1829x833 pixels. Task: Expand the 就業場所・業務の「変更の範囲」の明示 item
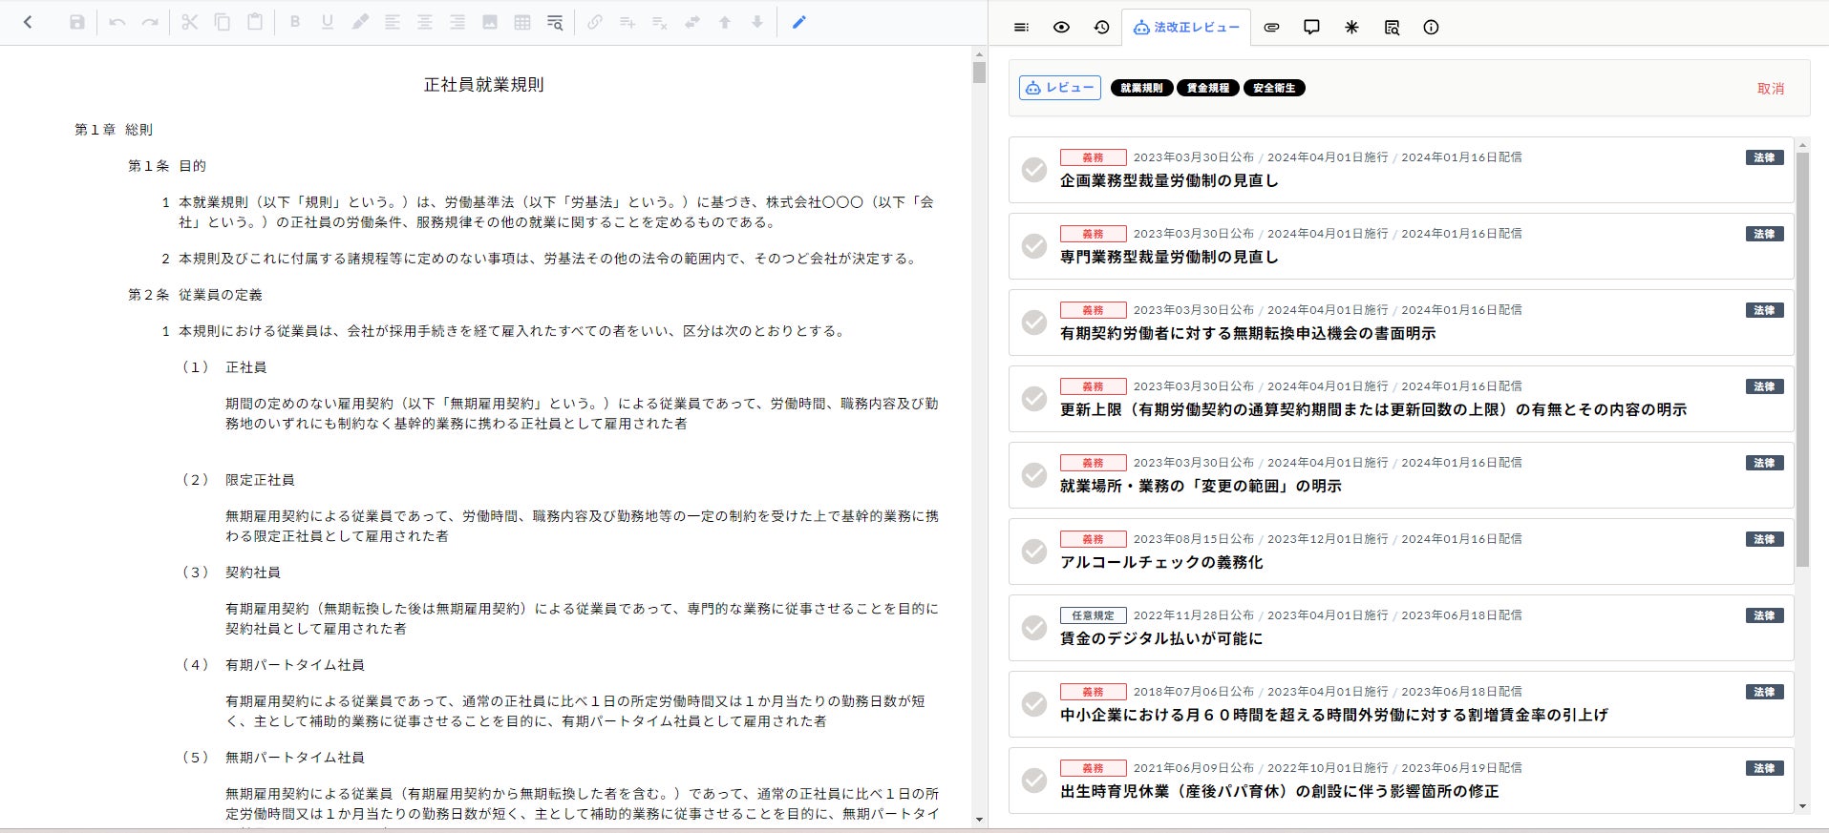(1201, 486)
